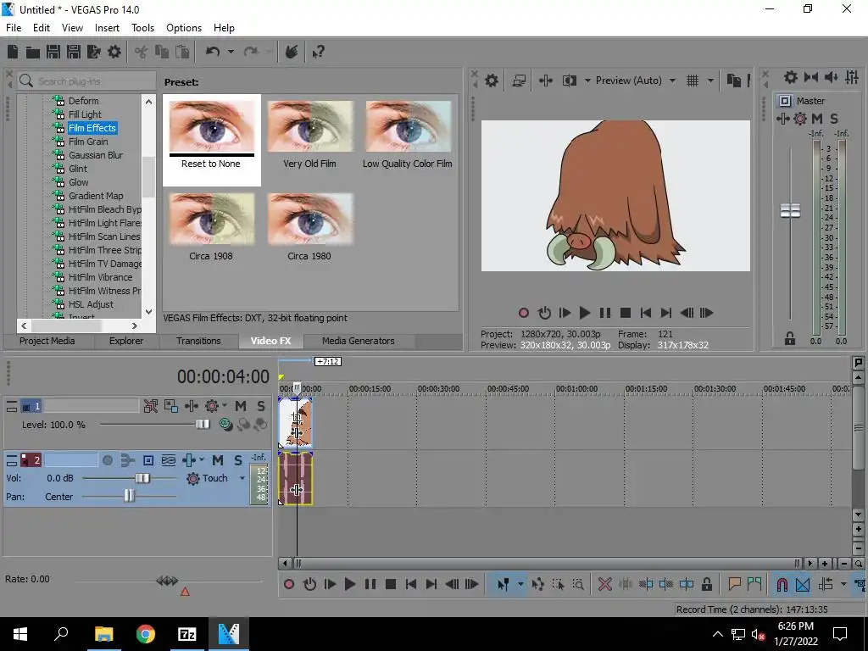Click the Cut scissors icon
The height and width of the screenshot is (651, 868).
pyautogui.click(x=142, y=52)
